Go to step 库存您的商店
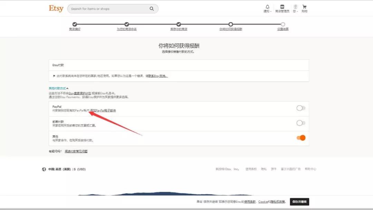 (x=179, y=29)
